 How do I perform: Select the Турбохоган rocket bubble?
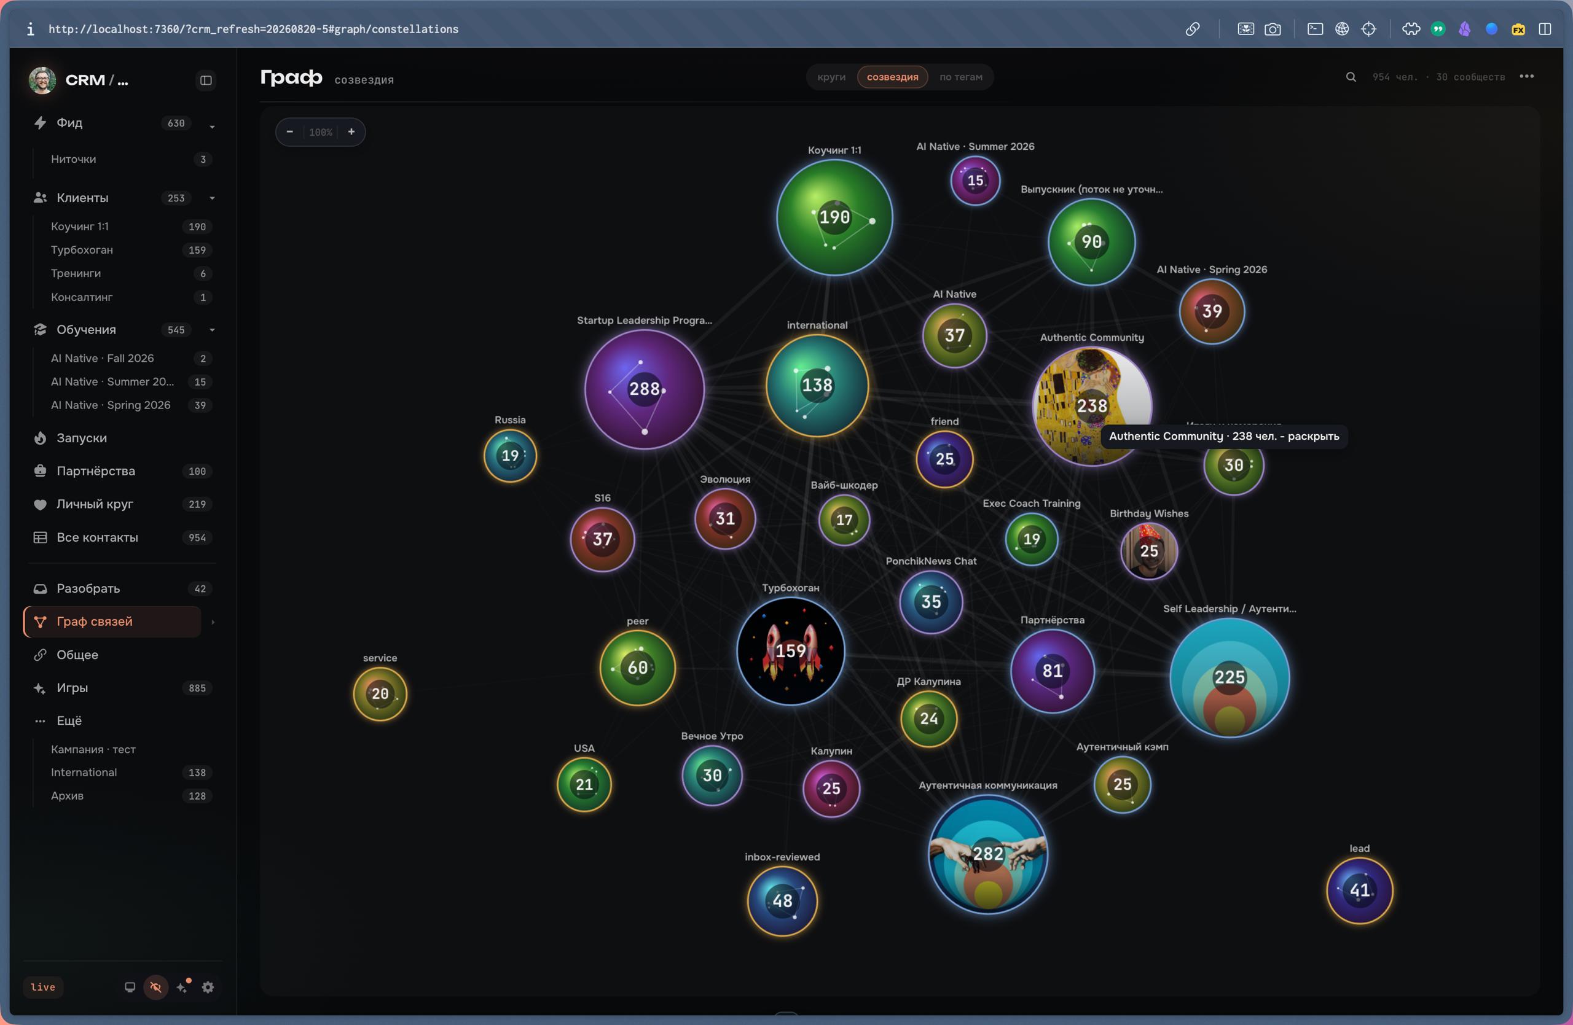790,651
